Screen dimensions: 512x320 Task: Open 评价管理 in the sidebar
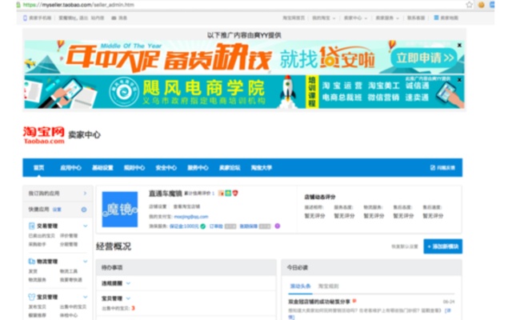[69, 235]
